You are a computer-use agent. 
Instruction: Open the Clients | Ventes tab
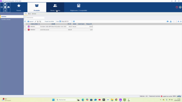55,7
